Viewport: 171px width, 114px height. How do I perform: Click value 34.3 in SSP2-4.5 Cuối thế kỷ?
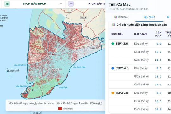158,85
